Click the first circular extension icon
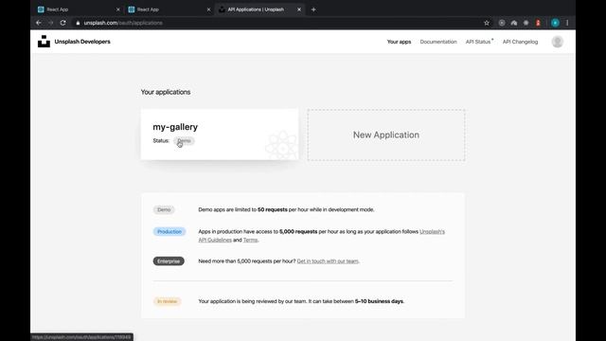Screen dimensions: 606x341 coord(502,23)
